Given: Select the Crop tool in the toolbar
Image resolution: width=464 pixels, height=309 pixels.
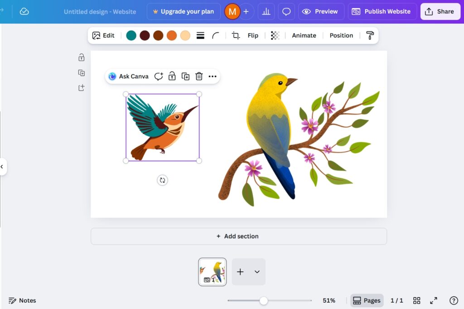Looking at the screenshot, I should (236, 35).
